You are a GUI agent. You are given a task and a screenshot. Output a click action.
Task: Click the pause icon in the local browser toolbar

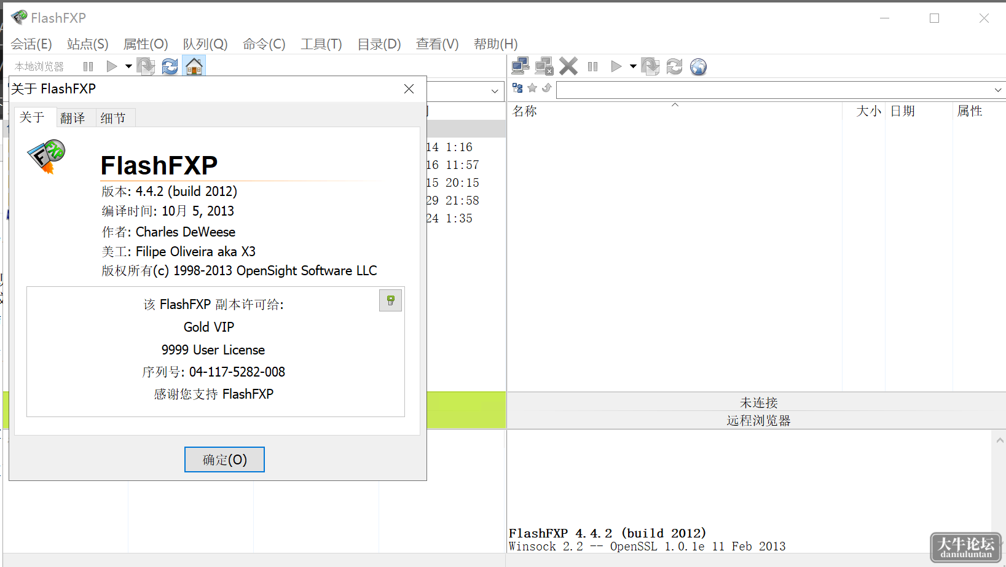pyautogui.click(x=88, y=66)
